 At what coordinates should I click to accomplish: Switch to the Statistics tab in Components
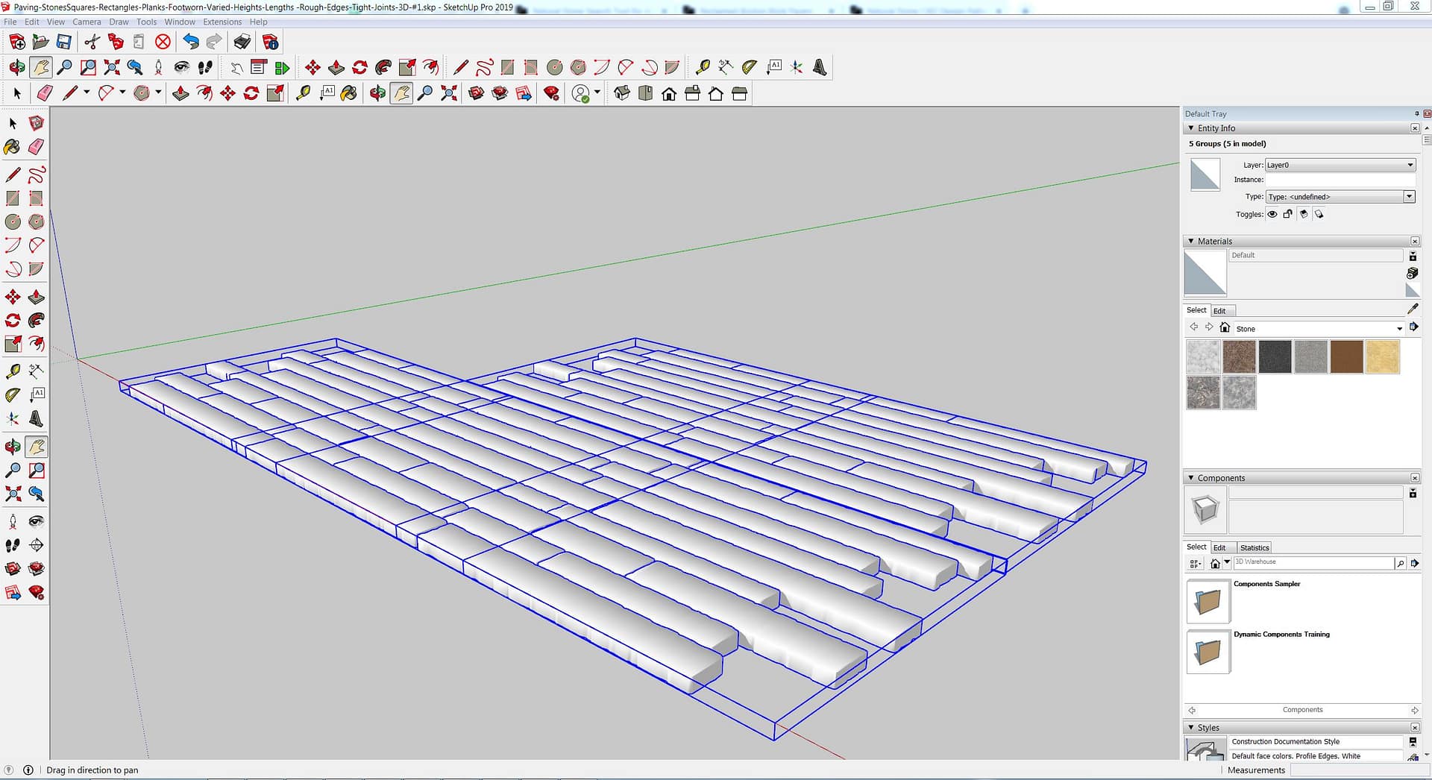coord(1254,547)
